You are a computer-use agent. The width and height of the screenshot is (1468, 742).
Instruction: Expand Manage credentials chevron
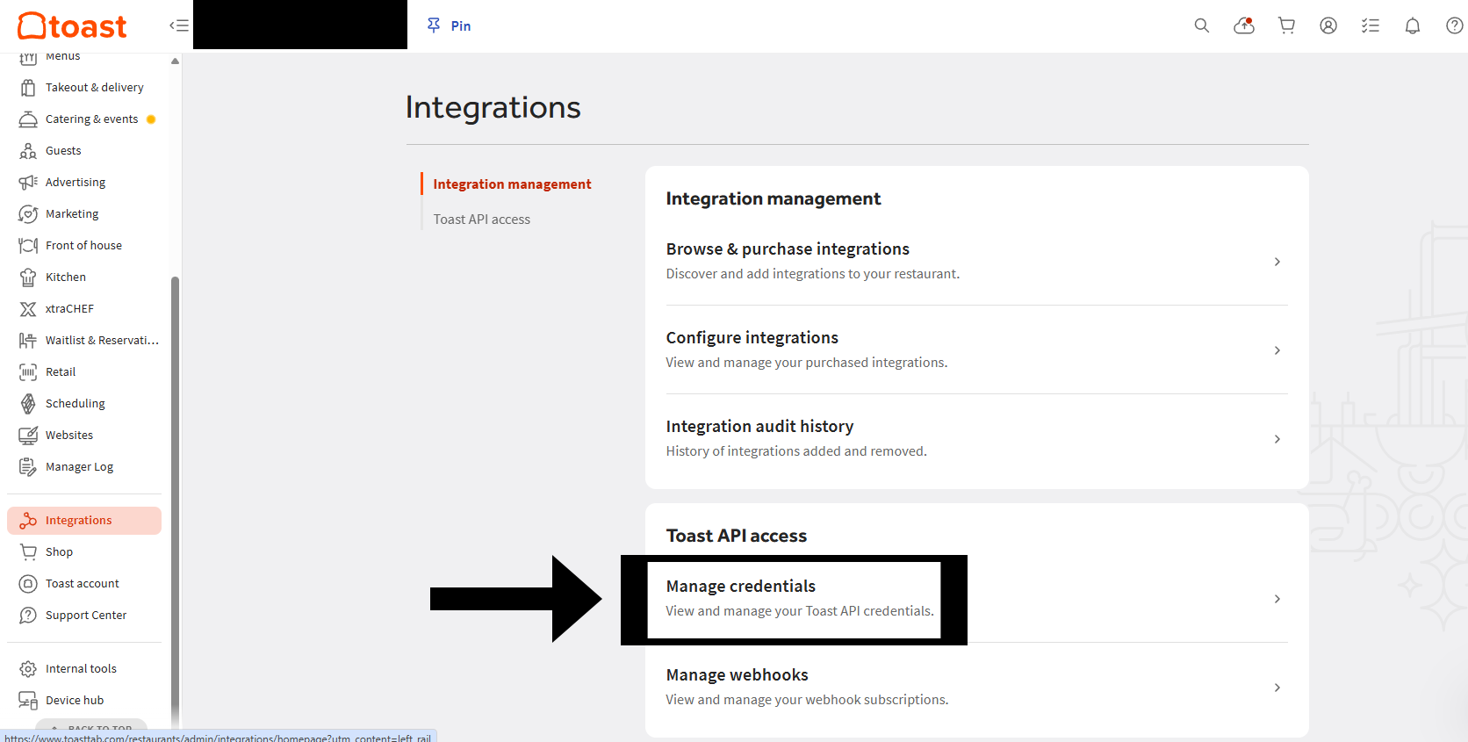pyautogui.click(x=1277, y=599)
